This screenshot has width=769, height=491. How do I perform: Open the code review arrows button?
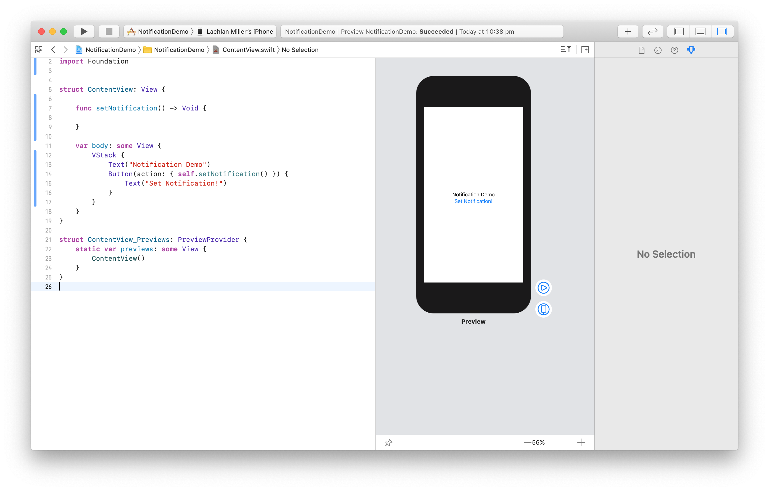[x=652, y=31]
